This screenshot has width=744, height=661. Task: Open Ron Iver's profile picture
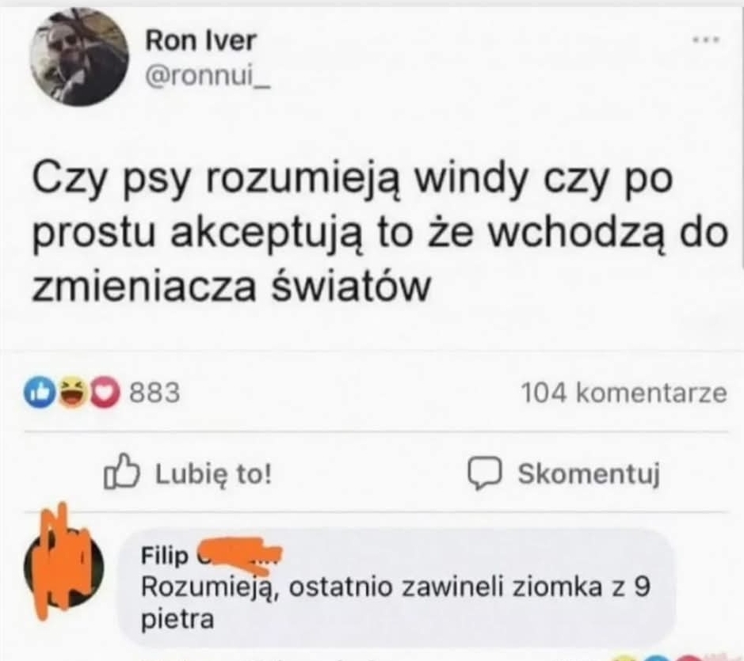click(x=79, y=57)
